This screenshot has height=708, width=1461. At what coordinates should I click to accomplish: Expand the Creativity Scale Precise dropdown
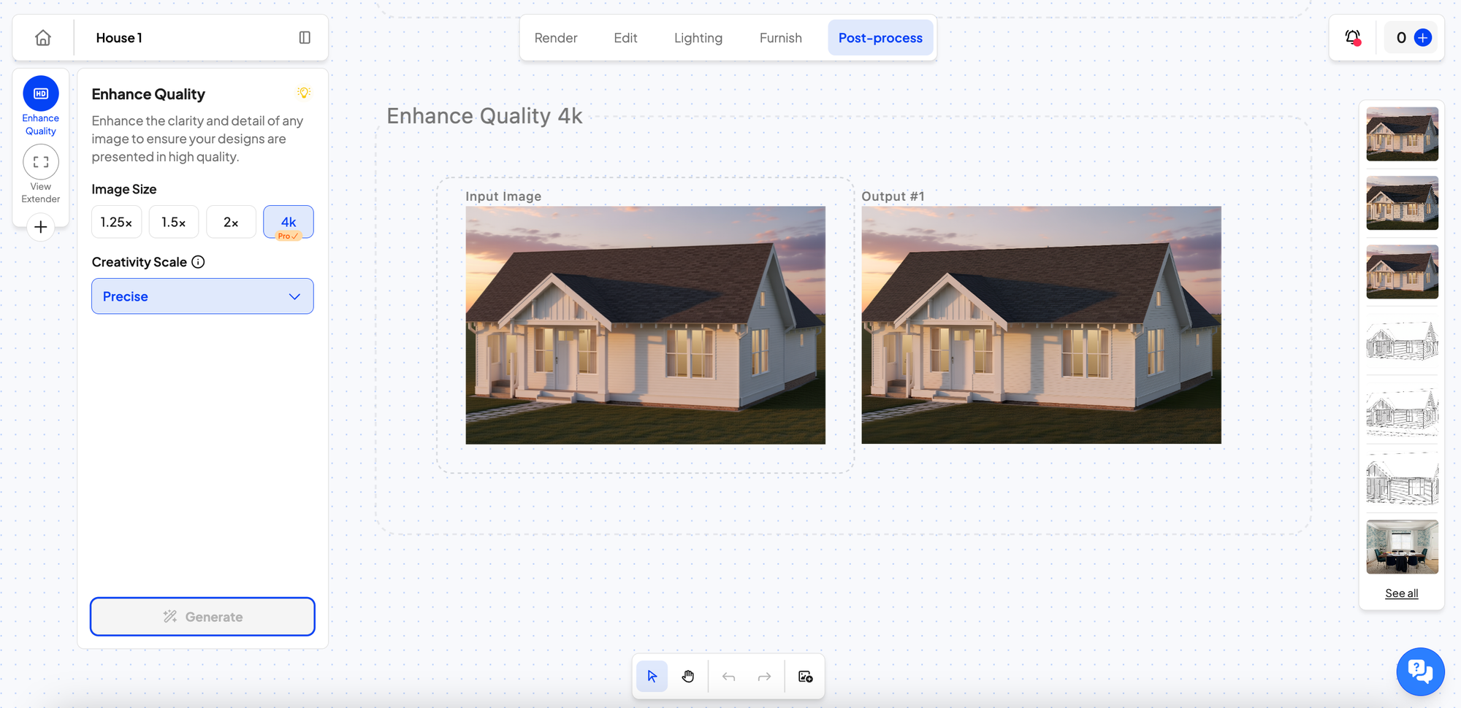tap(202, 296)
